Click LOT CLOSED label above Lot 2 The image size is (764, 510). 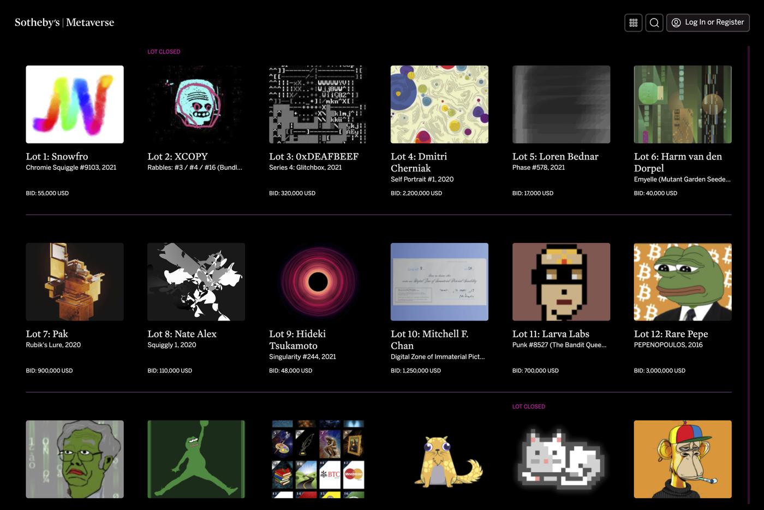164,52
